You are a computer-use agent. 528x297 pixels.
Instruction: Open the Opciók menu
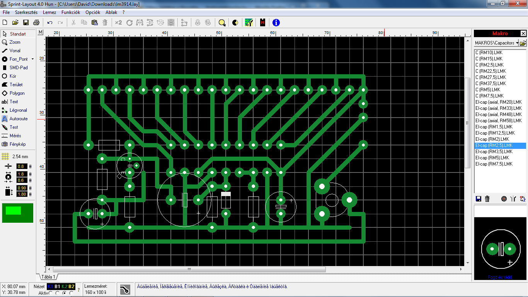[93, 12]
